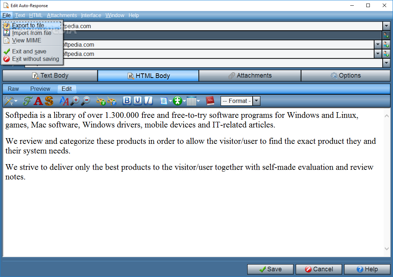
Task: Expand dropdown arrow of second softpedia.com field
Action: (378, 54)
